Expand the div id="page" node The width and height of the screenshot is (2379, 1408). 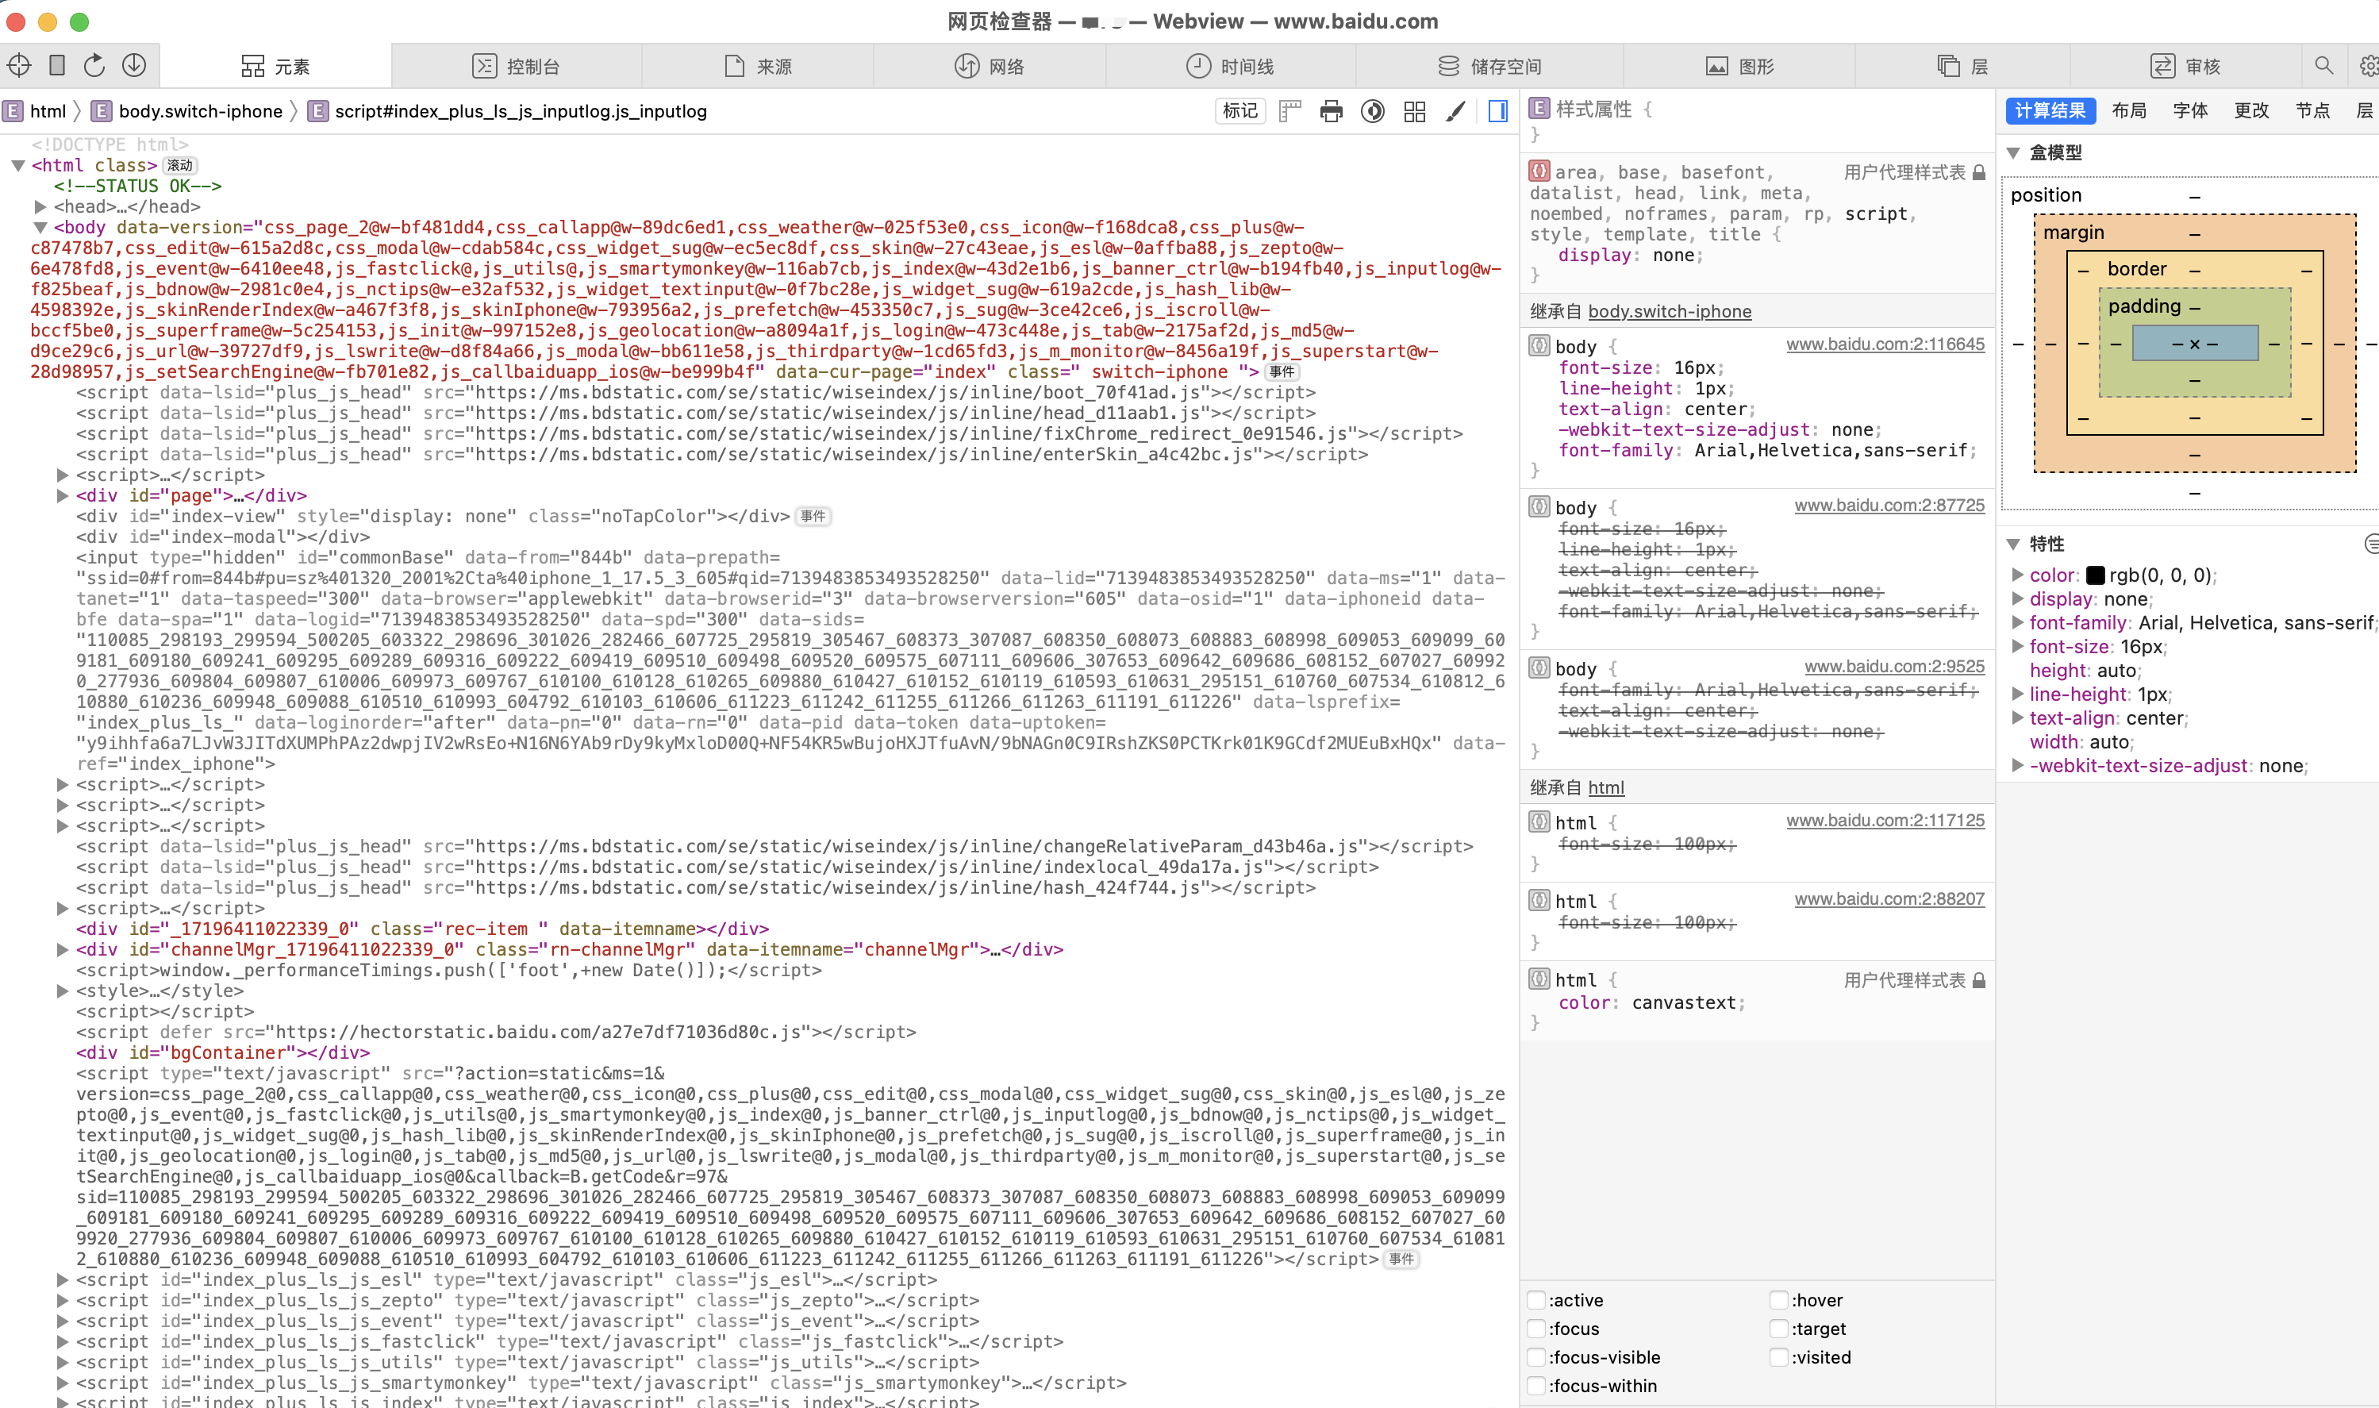(x=63, y=495)
